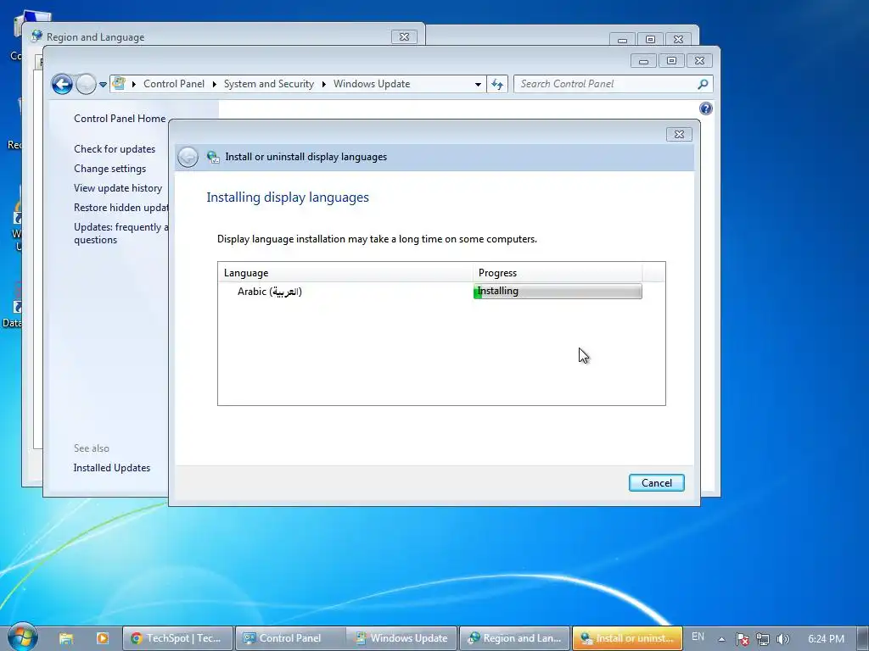Open View update history link
This screenshot has height=651, width=869.
point(118,187)
